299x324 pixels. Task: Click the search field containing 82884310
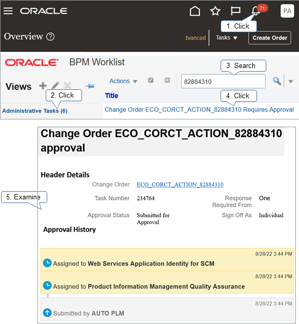point(223,82)
